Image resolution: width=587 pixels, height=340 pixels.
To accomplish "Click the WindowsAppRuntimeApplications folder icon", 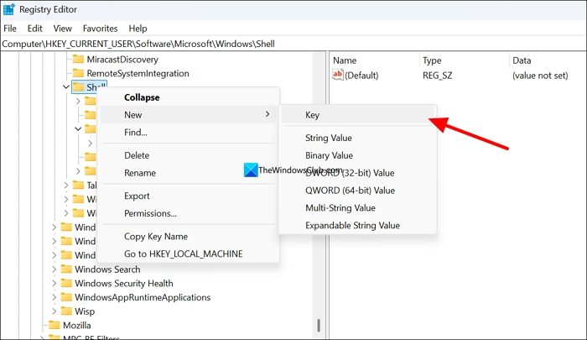I will [x=65, y=297].
